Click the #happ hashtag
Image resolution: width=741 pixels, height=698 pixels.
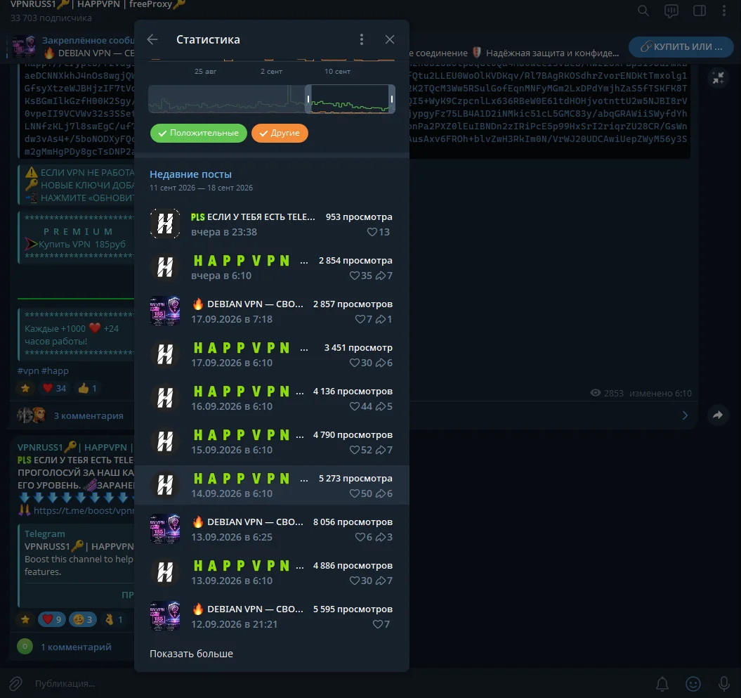(x=55, y=370)
